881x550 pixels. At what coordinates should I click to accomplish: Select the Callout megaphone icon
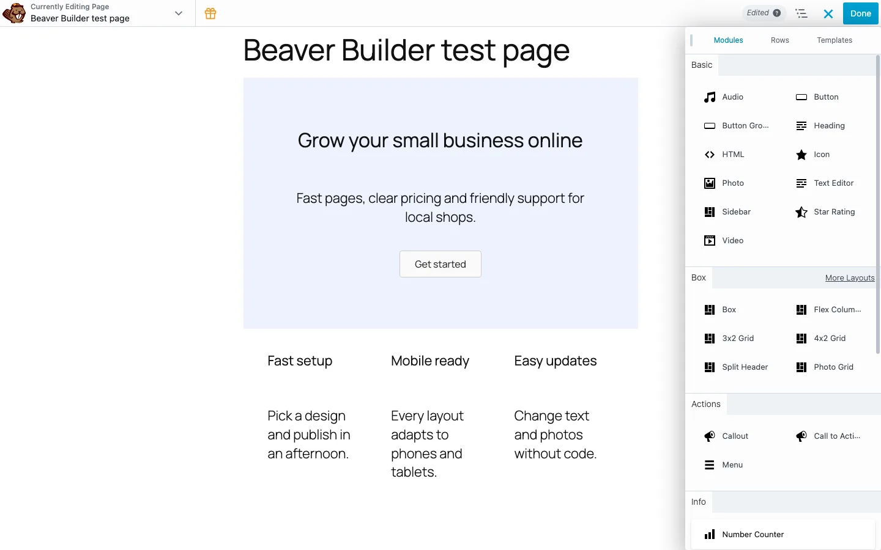tap(710, 436)
